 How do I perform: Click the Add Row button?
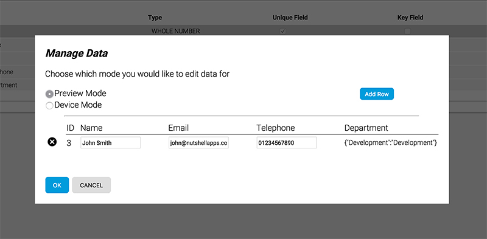(377, 94)
